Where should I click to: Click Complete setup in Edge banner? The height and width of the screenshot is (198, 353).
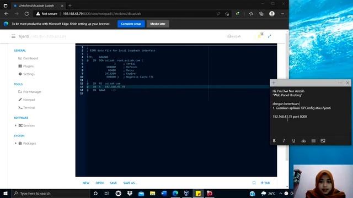[131, 24]
